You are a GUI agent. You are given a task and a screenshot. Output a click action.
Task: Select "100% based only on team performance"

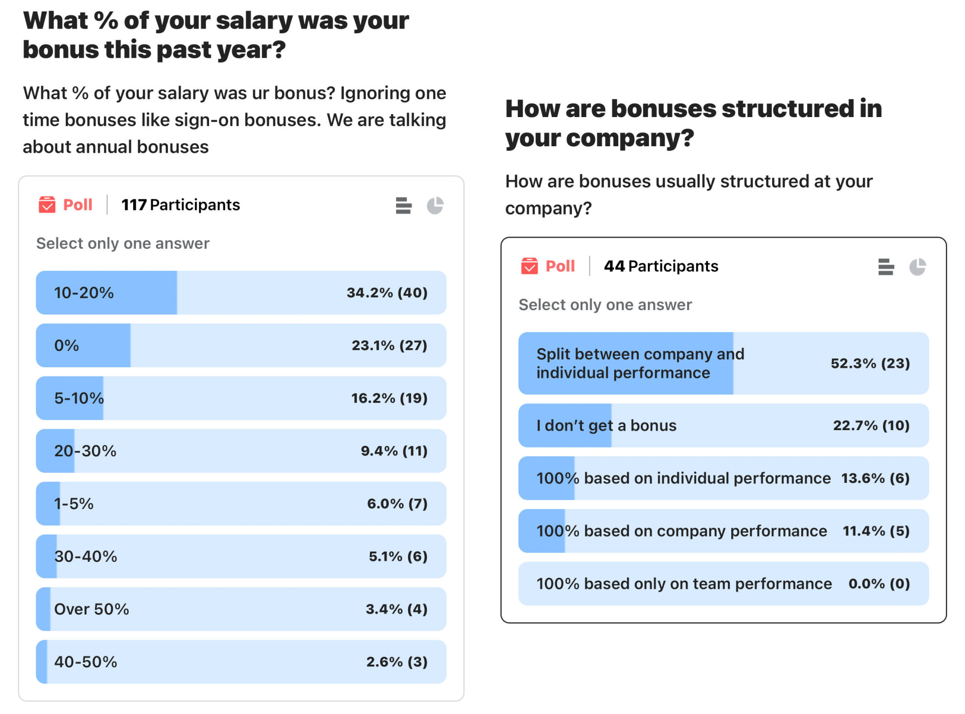[x=724, y=583]
